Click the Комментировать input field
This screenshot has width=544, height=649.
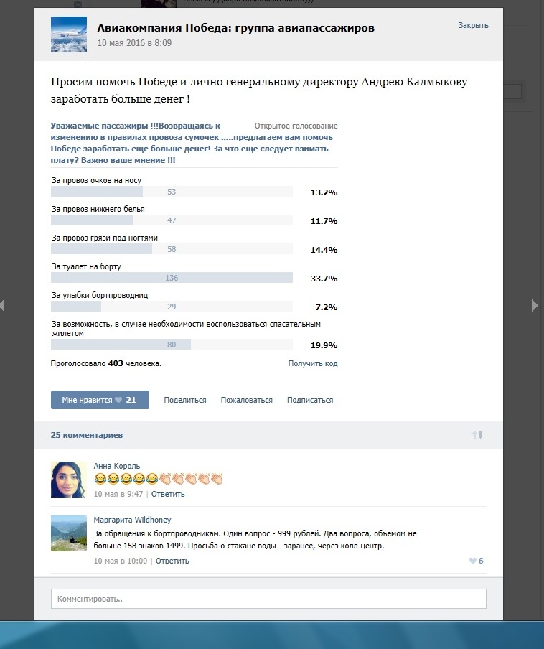tap(268, 598)
